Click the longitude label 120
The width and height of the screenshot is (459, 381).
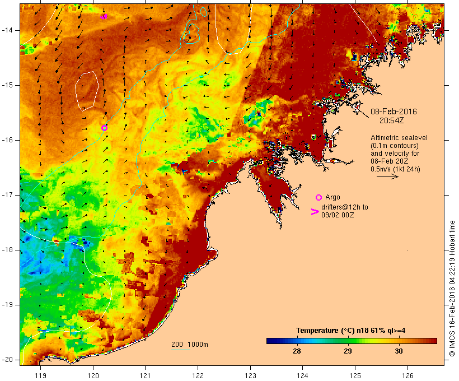pyautogui.click(x=93, y=375)
